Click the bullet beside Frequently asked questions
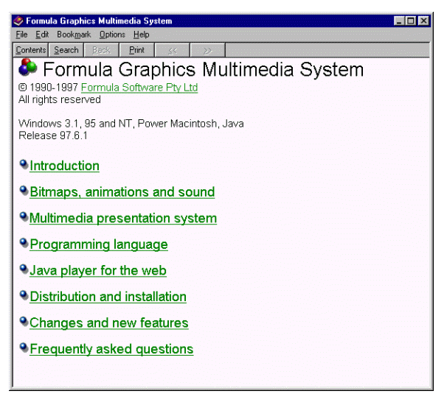This screenshot has width=447, height=405. click(x=24, y=348)
